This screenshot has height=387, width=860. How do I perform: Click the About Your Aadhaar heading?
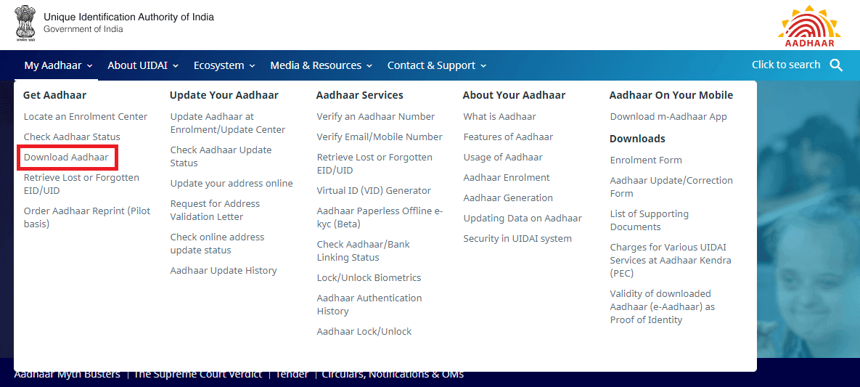tap(514, 95)
